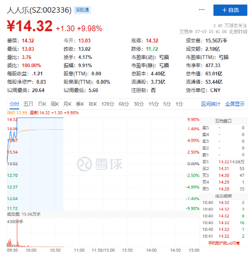Click the 市净率 477.33 value
251x255 pixels.
[x=212, y=65]
